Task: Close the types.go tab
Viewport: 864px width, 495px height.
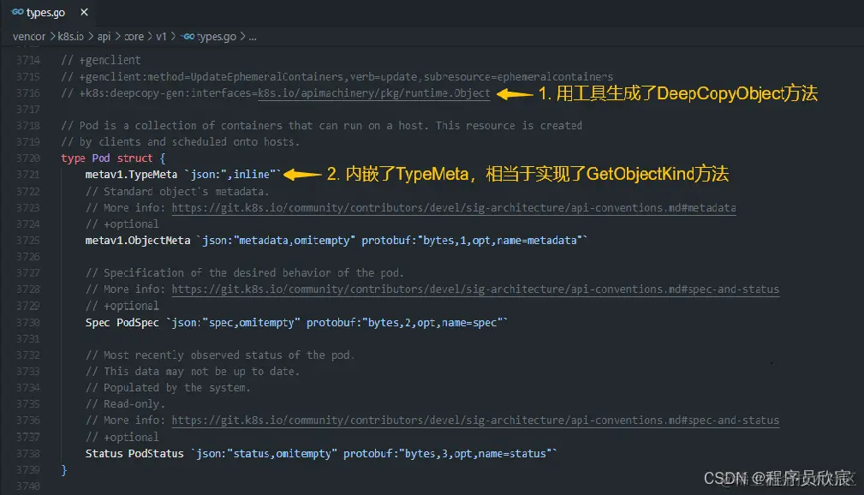Action: pos(83,12)
